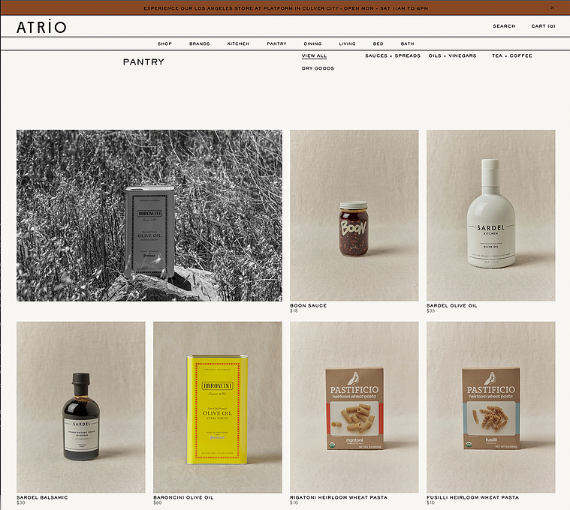570x510 pixels.
Task: Open the Boon Sauce product image
Action: (354, 215)
